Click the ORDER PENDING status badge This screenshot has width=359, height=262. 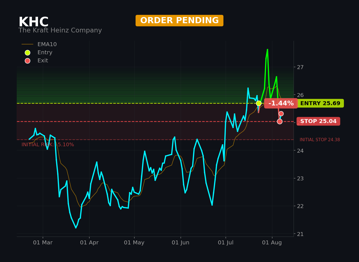pyautogui.click(x=179, y=21)
